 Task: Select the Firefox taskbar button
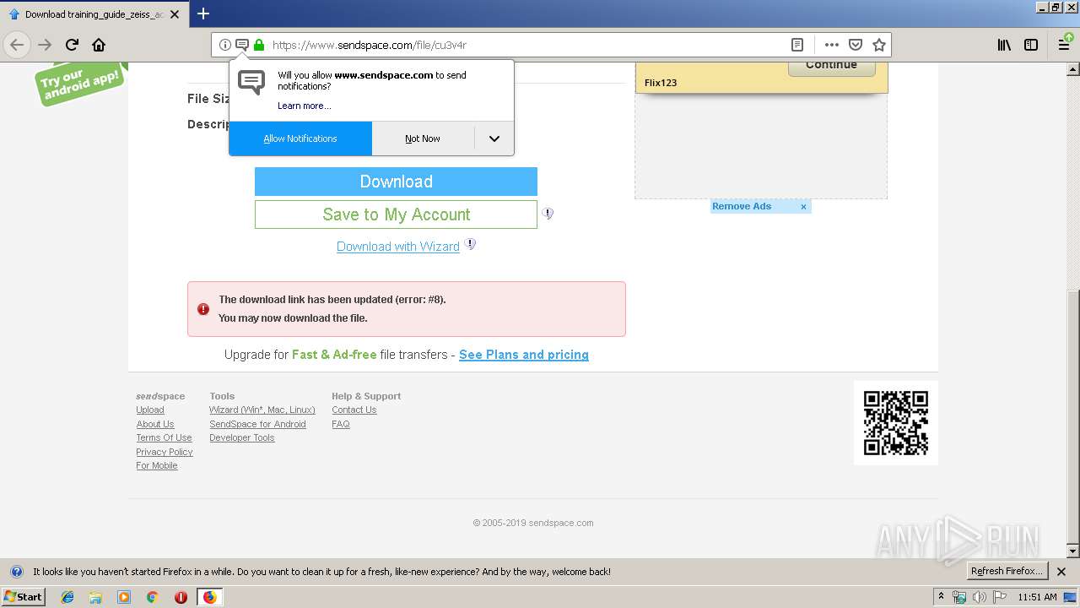click(x=209, y=597)
